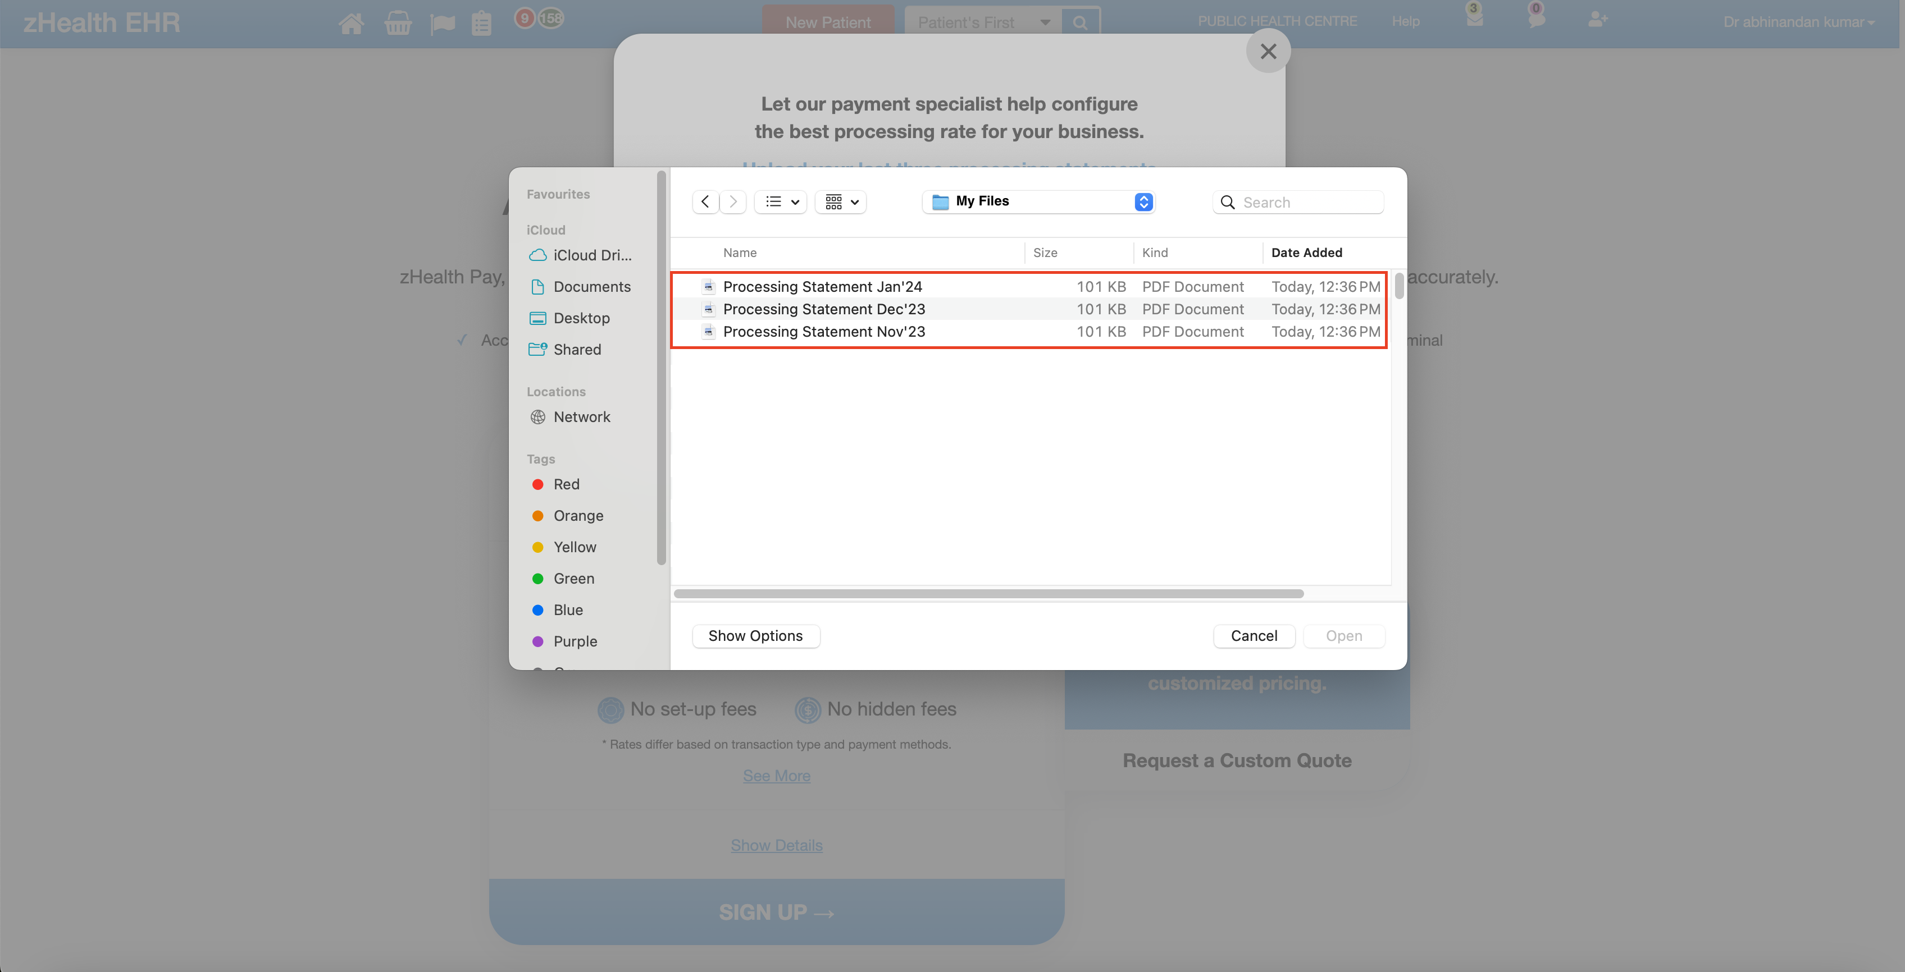Open iCloud Drive in the sidebar

click(x=581, y=255)
